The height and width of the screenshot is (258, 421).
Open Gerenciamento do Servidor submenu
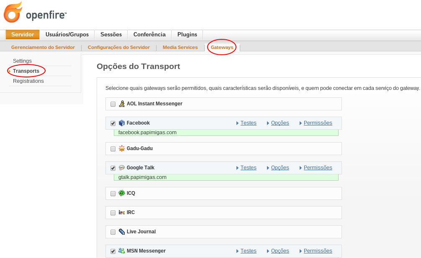click(x=43, y=47)
